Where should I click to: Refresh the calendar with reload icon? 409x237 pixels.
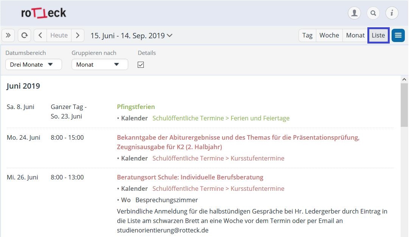pyautogui.click(x=24, y=35)
